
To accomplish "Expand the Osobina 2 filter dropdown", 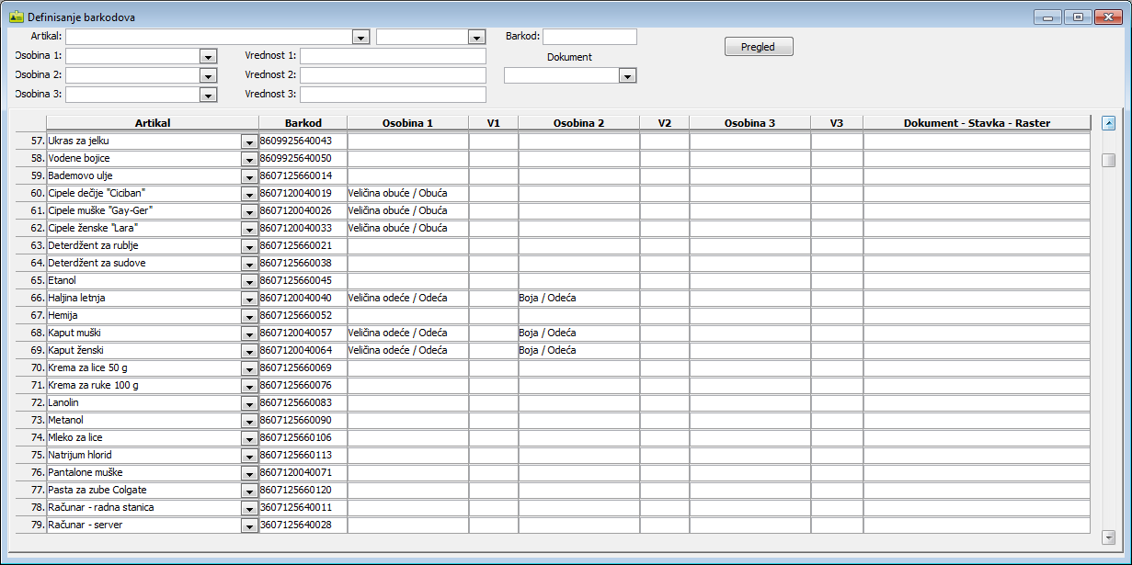I will [208, 75].
